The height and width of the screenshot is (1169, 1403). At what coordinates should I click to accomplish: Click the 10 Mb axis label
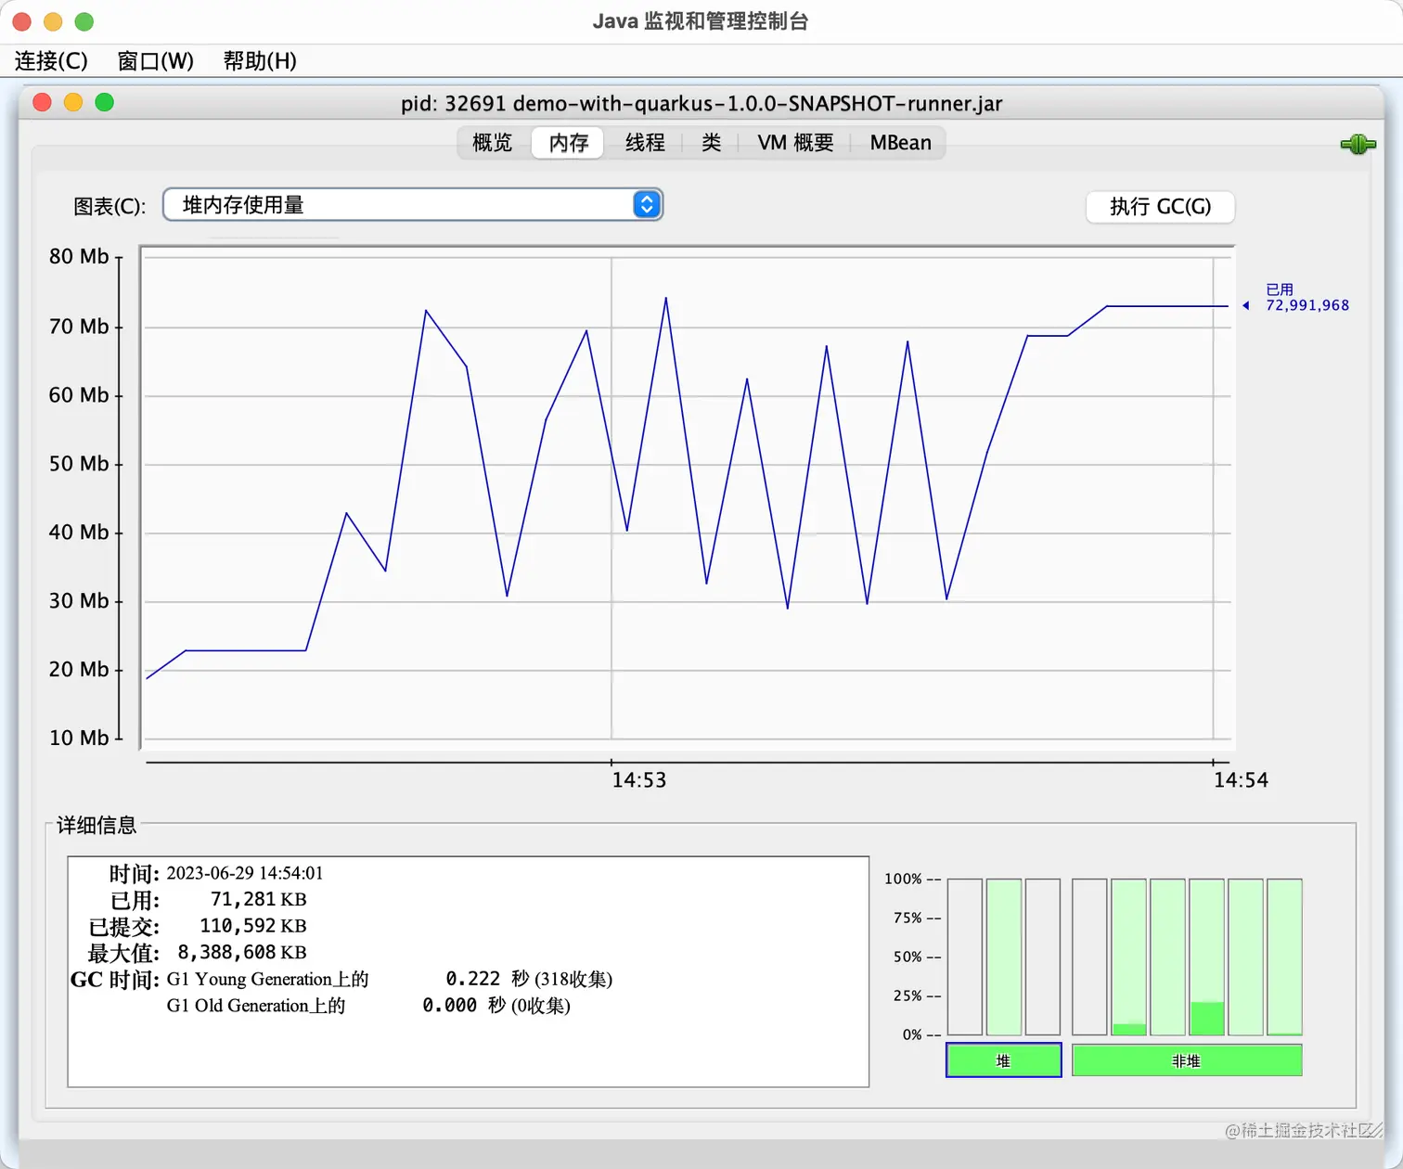(x=79, y=738)
